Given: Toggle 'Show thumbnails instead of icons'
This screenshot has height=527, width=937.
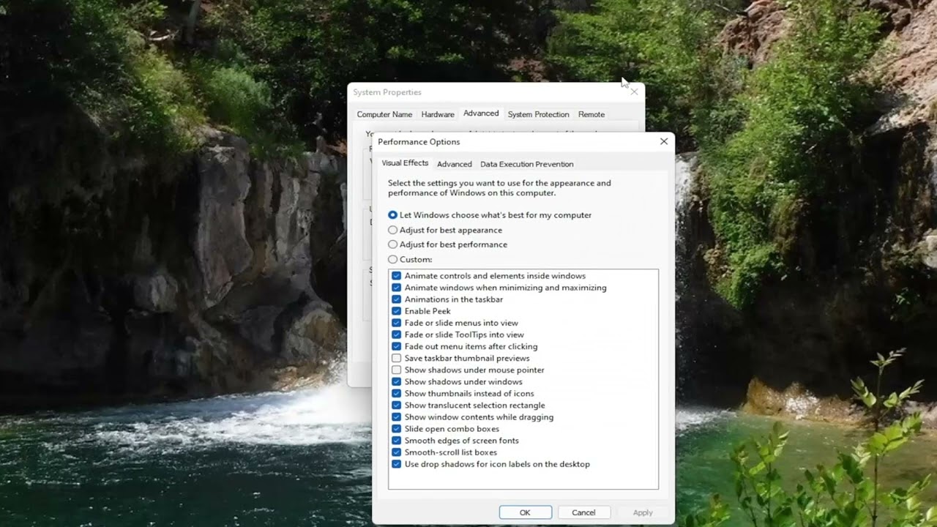Looking at the screenshot, I should tap(397, 393).
